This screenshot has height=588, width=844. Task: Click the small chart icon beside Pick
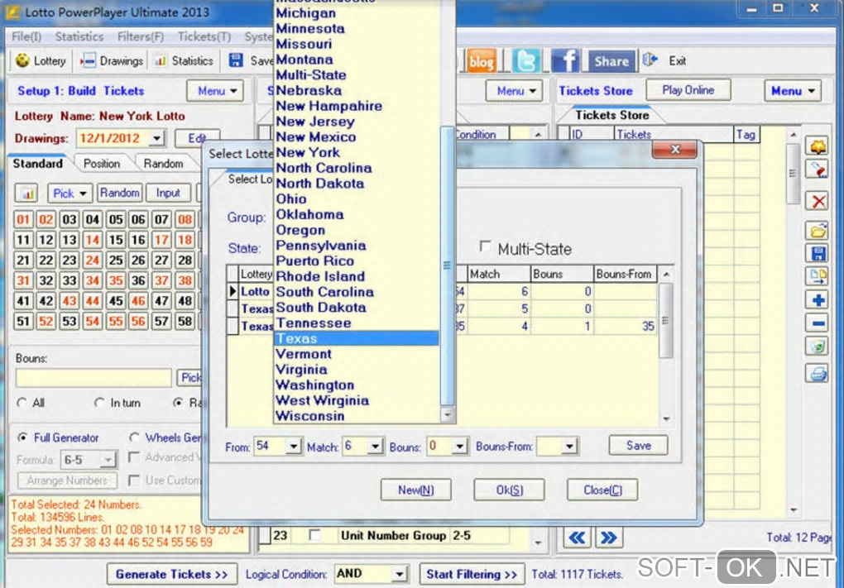coord(27,194)
